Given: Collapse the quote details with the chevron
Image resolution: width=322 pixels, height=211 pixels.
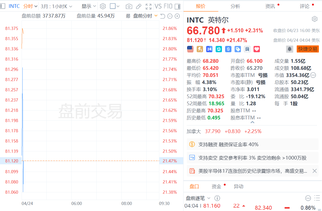Looking at the screenshot, I should pyautogui.click(x=252, y=122).
